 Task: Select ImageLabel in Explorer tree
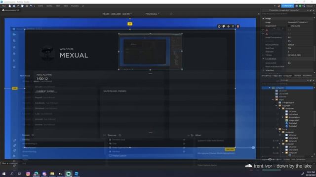click(x=293, y=120)
